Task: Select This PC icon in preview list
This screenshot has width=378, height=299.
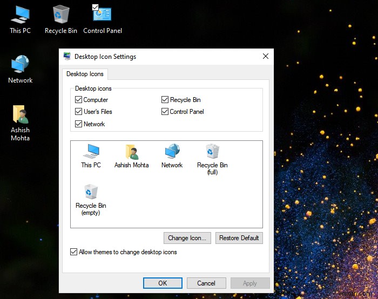Action: [x=91, y=156]
